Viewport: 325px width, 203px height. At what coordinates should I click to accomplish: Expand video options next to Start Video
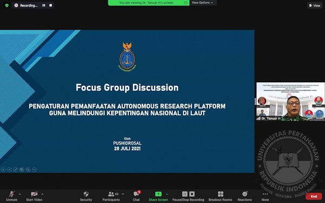coord(42,194)
